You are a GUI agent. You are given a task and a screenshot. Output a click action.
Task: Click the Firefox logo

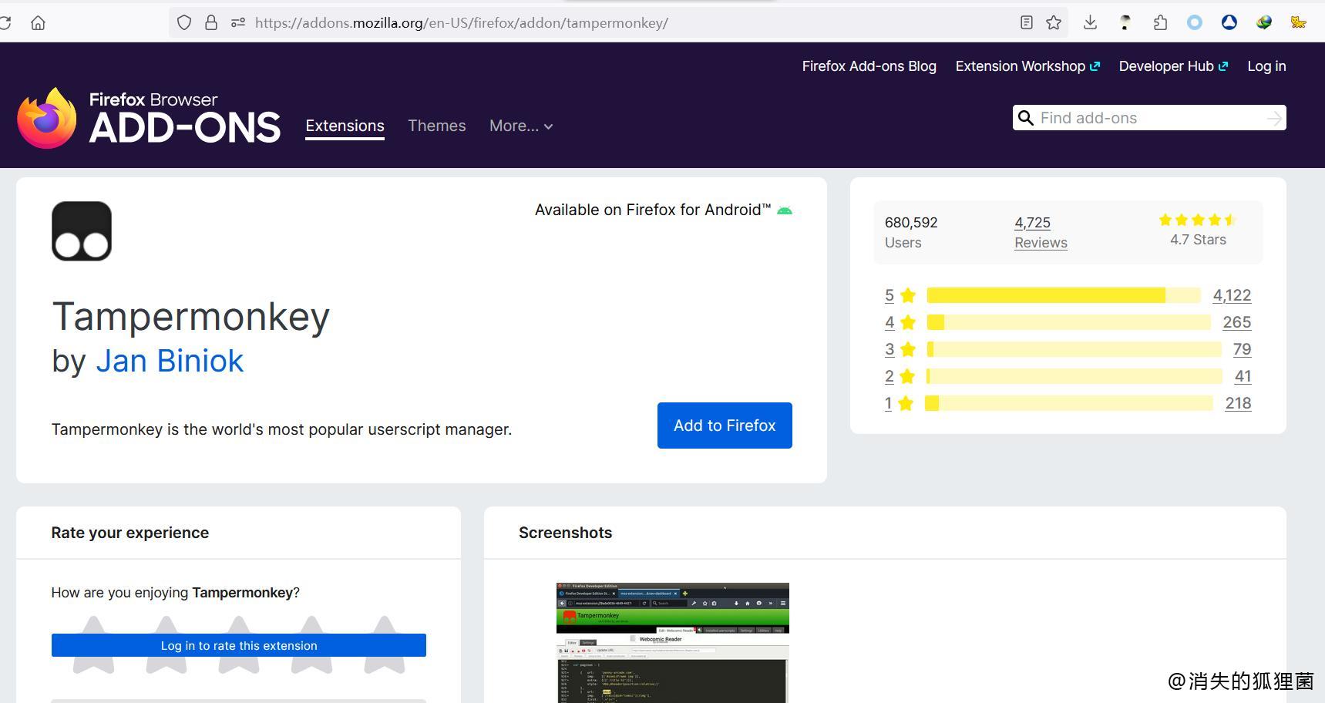click(x=47, y=118)
